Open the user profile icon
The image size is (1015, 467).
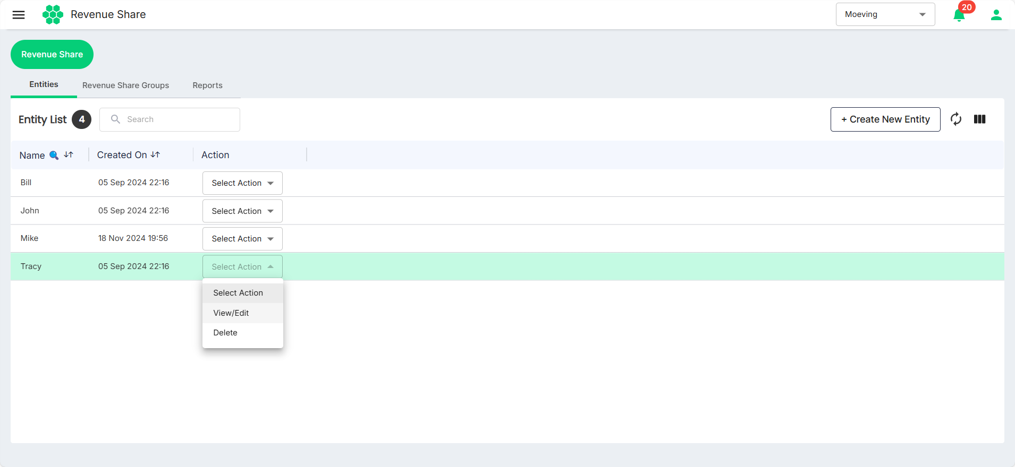996,15
